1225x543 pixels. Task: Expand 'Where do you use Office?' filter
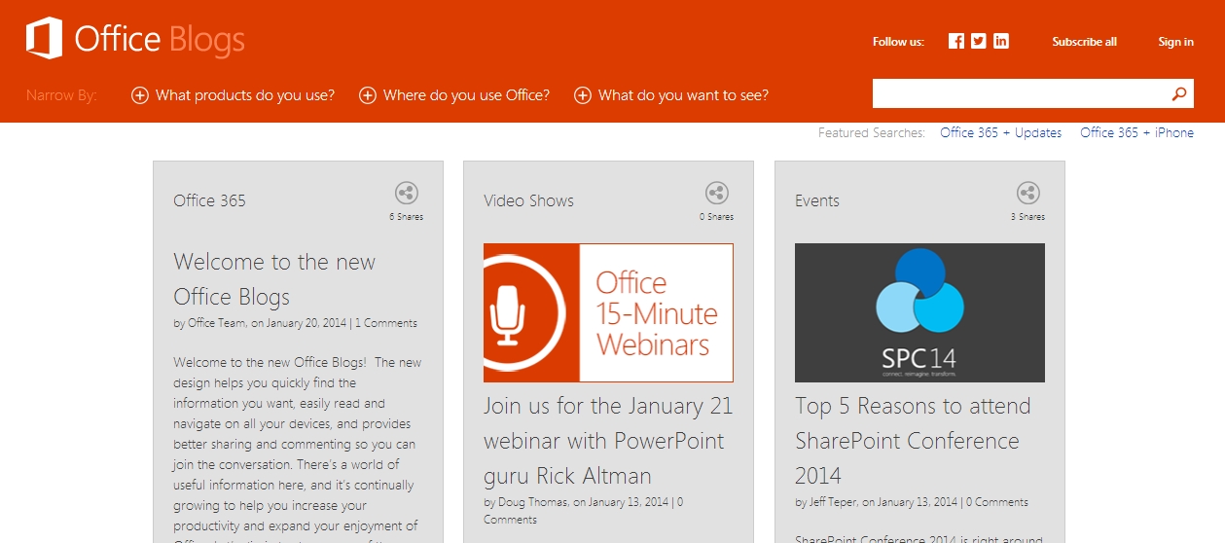coord(454,95)
